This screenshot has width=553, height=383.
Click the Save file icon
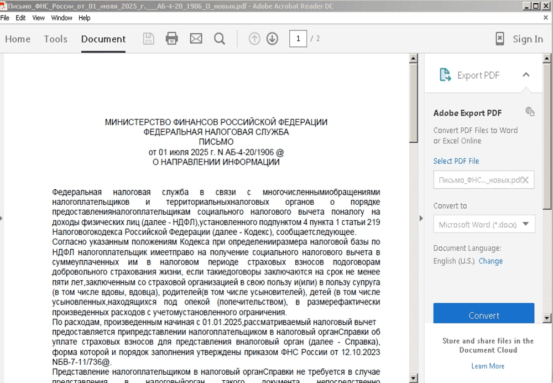pyautogui.click(x=148, y=39)
